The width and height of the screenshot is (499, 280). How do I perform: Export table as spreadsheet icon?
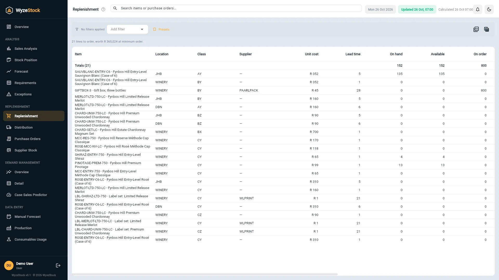487,29
